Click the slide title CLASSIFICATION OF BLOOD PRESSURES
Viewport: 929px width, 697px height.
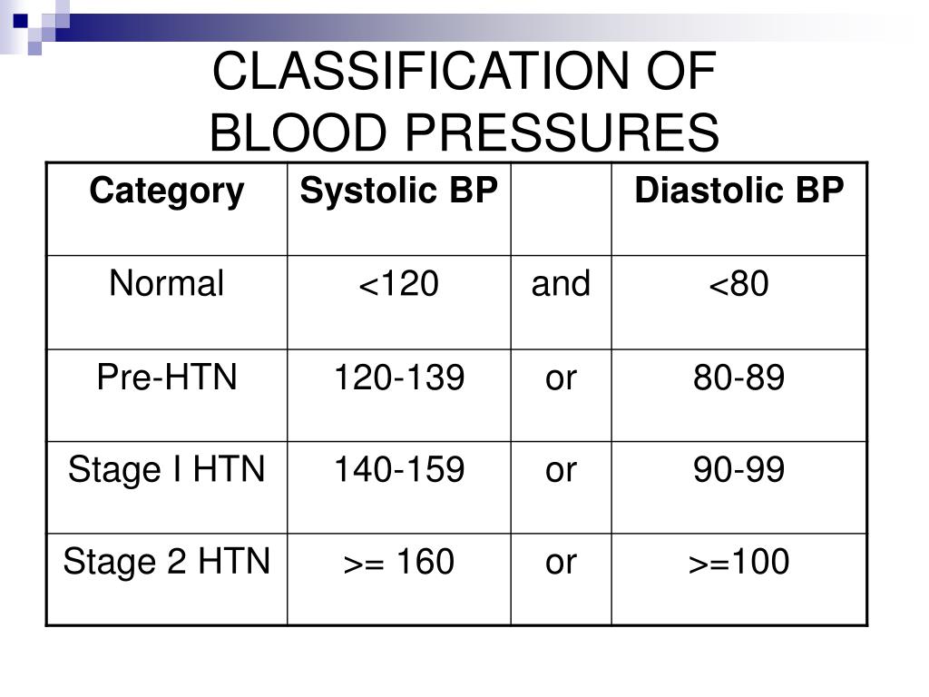click(464, 101)
